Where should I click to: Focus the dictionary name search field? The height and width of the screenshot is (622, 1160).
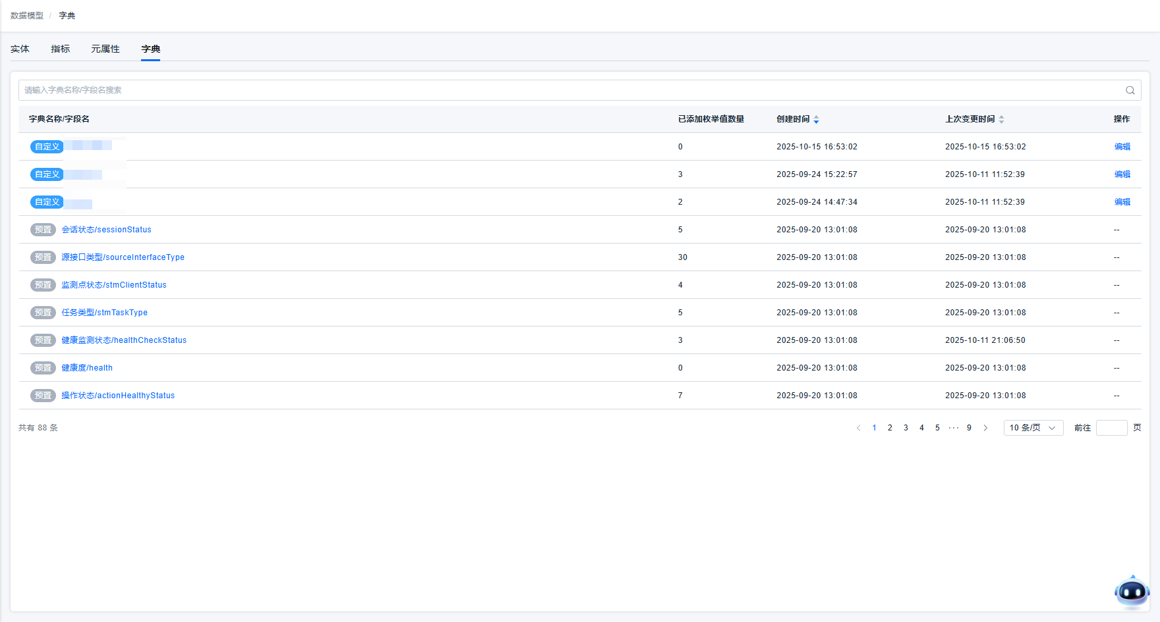click(x=567, y=90)
